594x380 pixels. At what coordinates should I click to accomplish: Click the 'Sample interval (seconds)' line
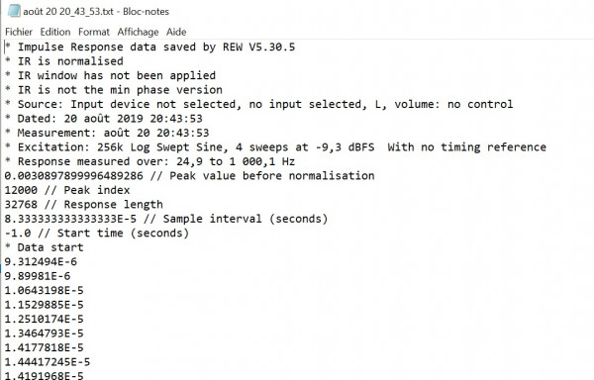click(x=166, y=219)
